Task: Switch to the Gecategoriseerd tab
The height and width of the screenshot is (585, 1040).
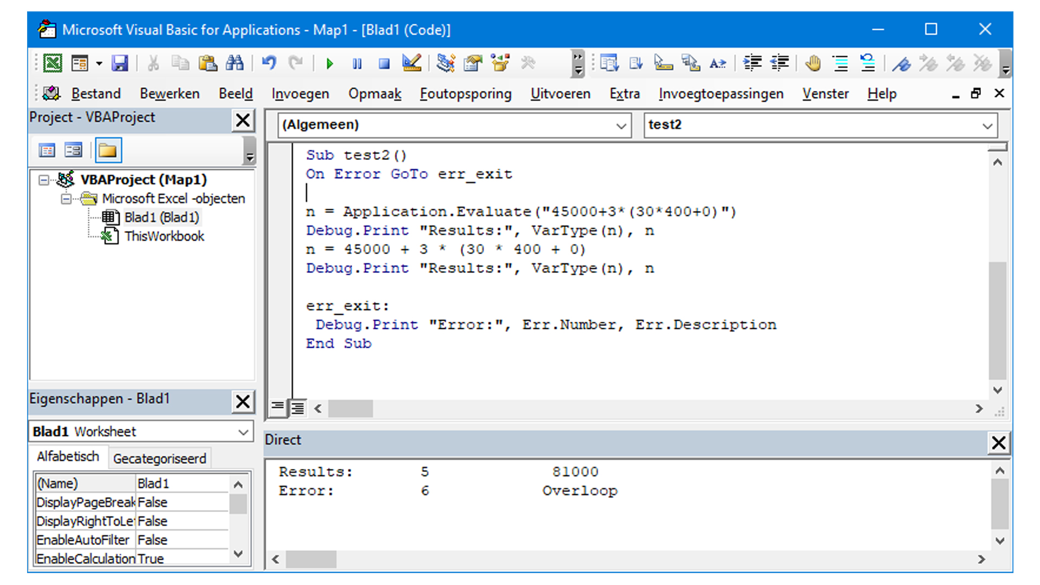Action: [159, 458]
